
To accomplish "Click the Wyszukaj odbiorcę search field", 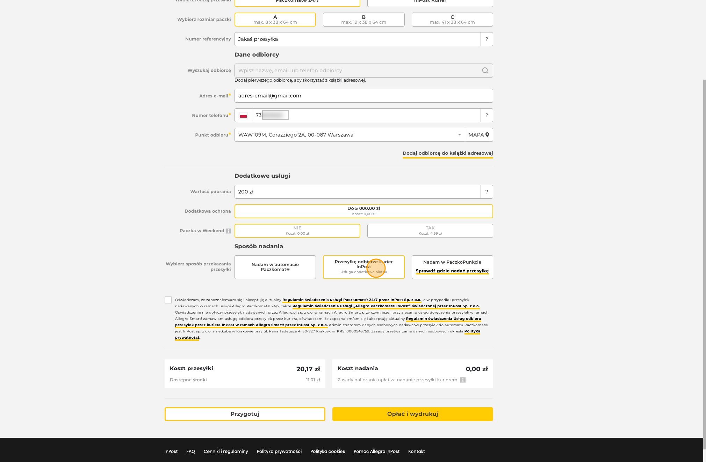I will pos(363,71).
